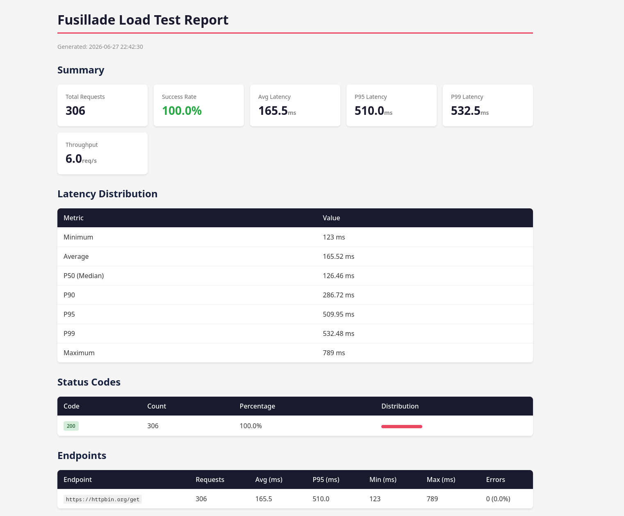
Task: Select the P99 row label in latency table
Action: [x=69, y=333]
